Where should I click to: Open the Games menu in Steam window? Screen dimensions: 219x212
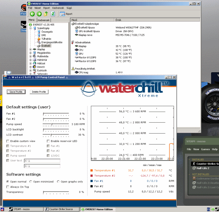click(x=205, y=149)
